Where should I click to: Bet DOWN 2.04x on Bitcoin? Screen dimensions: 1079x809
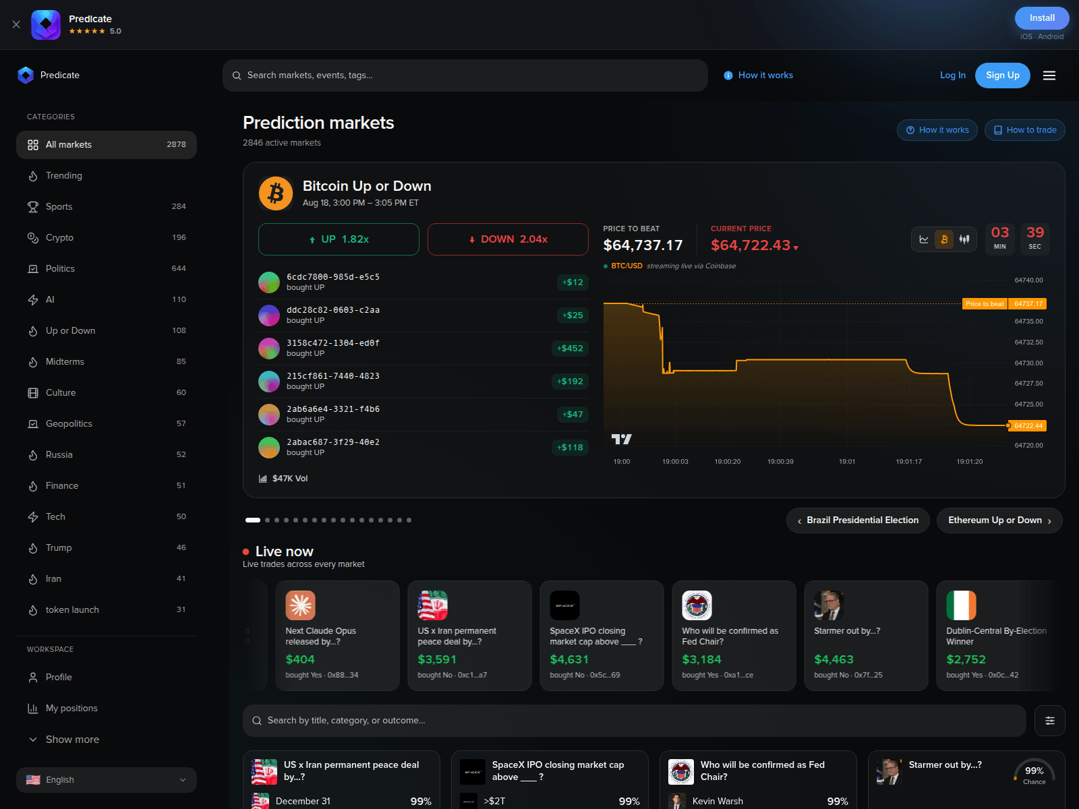tap(508, 239)
